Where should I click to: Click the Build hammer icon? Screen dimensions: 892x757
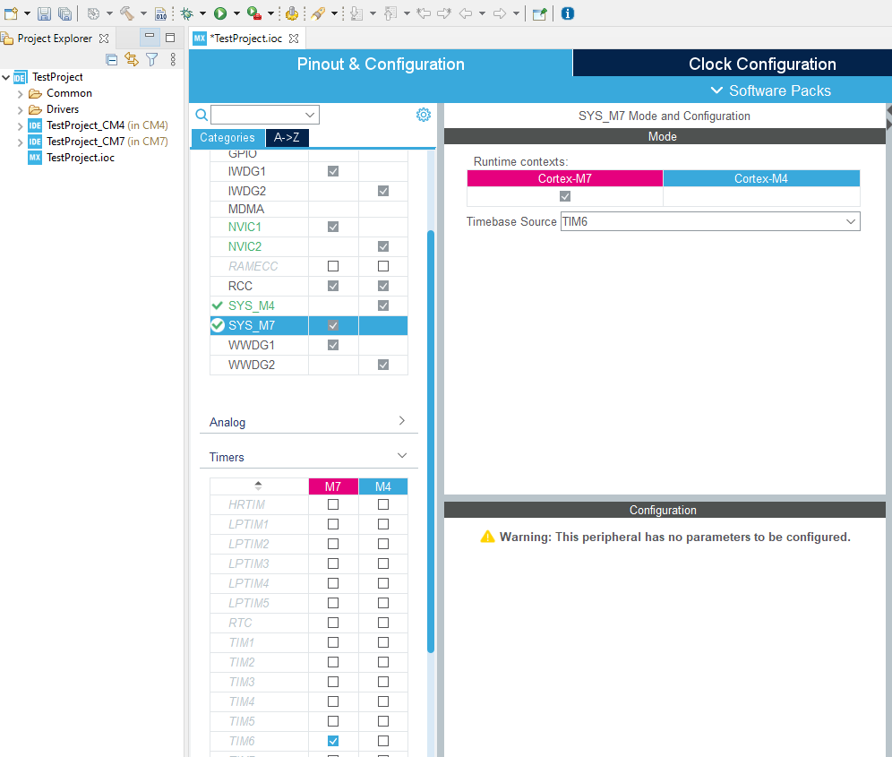click(x=126, y=13)
